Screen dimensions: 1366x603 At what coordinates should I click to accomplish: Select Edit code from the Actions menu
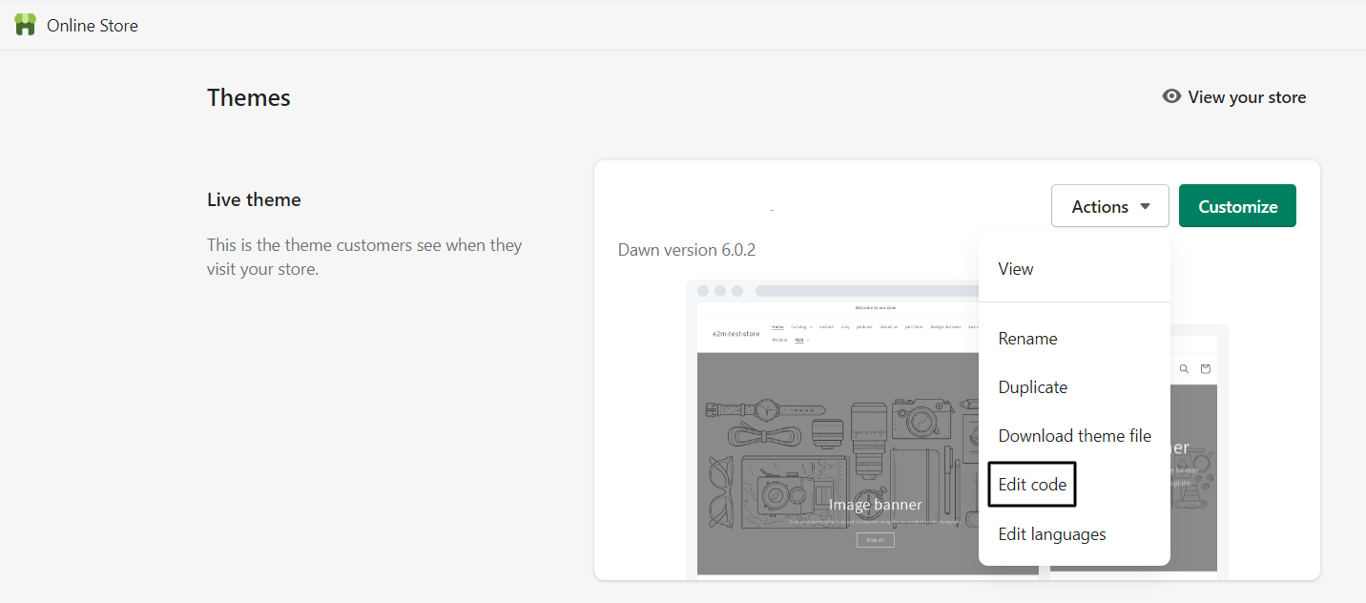[x=1030, y=484]
